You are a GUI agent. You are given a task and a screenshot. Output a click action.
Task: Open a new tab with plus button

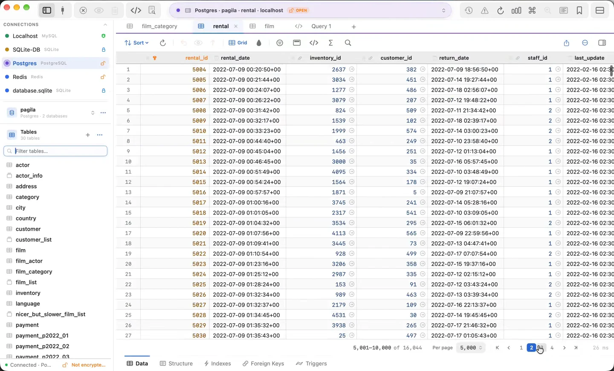pos(353,26)
